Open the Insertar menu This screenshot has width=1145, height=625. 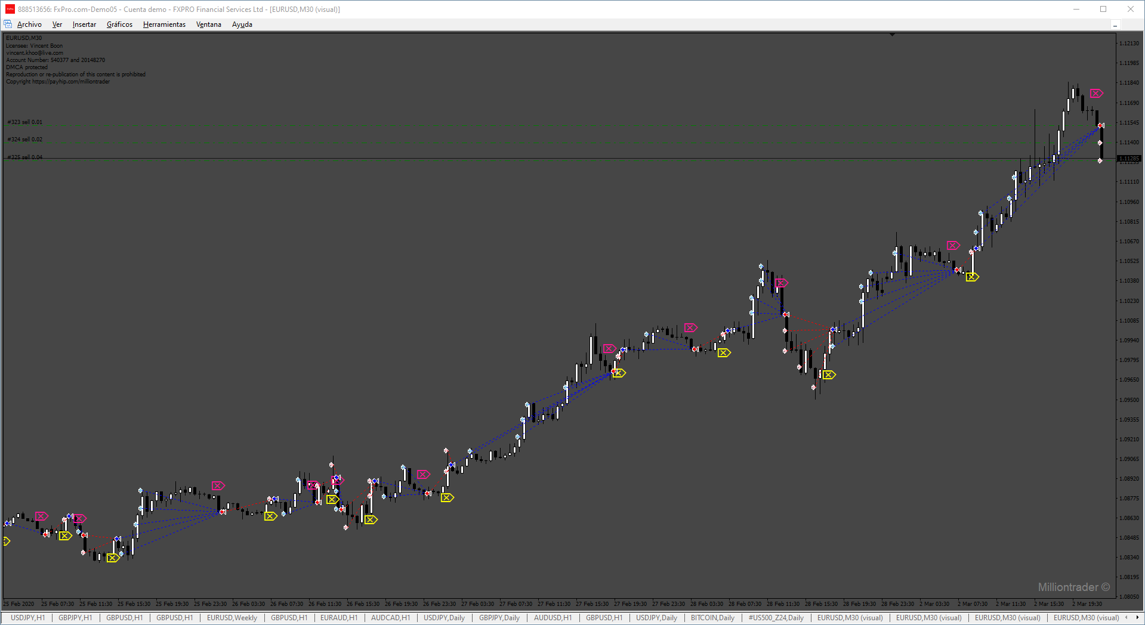84,24
